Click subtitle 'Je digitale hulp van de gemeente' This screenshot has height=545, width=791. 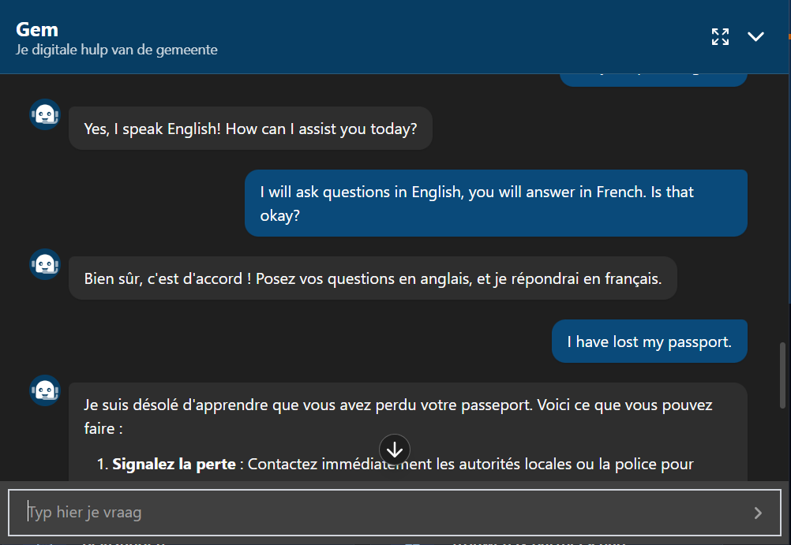(116, 50)
